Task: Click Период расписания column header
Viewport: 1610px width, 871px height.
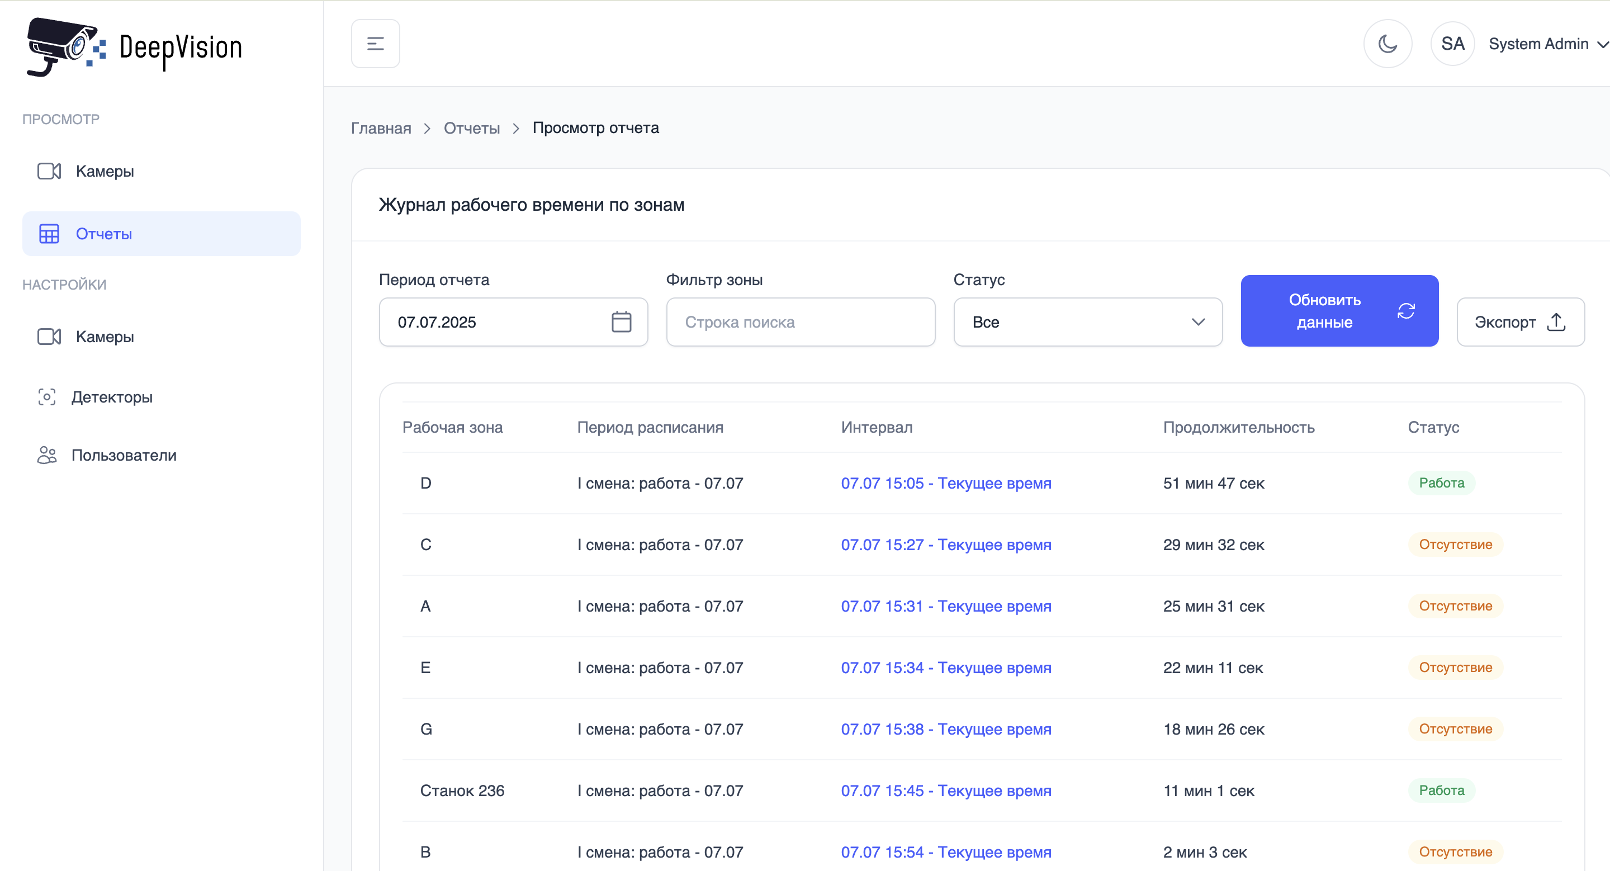Action: [650, 427]
